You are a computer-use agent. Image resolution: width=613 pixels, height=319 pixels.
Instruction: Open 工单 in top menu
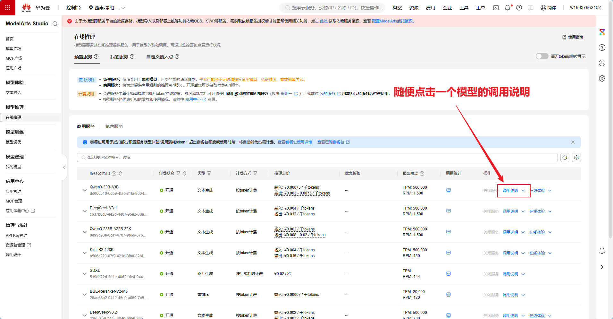click(x=481, y=8)
